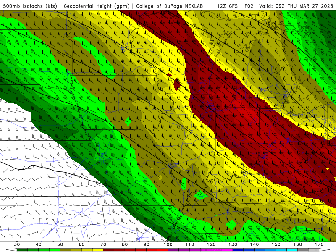Screen dimensions: 336x252
Task: Click the '40' colorbar label
Action: pyautogui.click(x=39, y=244)
